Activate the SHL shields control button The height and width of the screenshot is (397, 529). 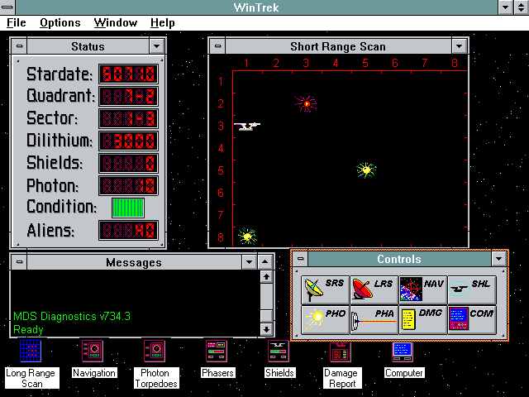click(x=472, y=289)
